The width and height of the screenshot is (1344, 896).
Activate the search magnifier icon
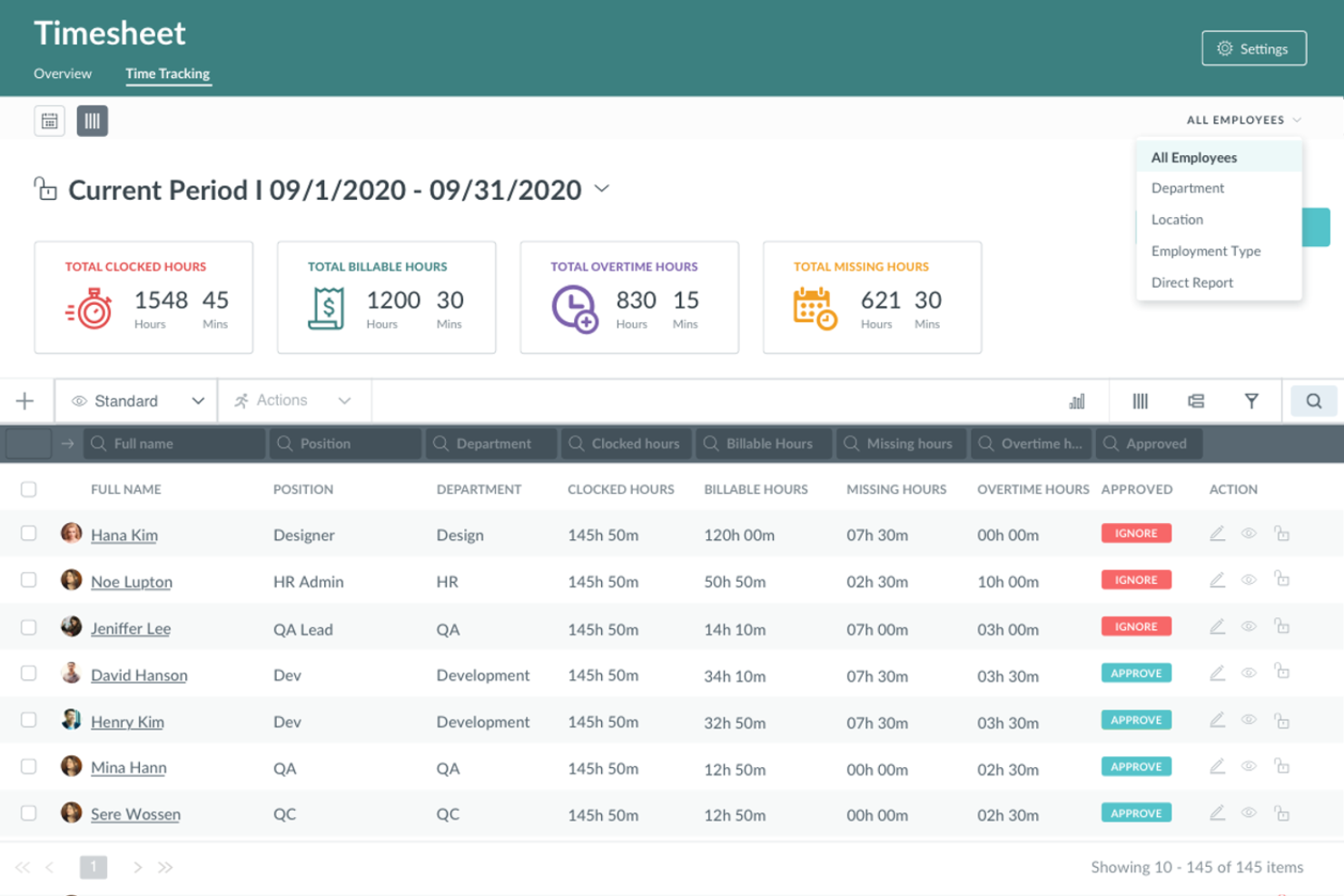tap(1311, 400)
